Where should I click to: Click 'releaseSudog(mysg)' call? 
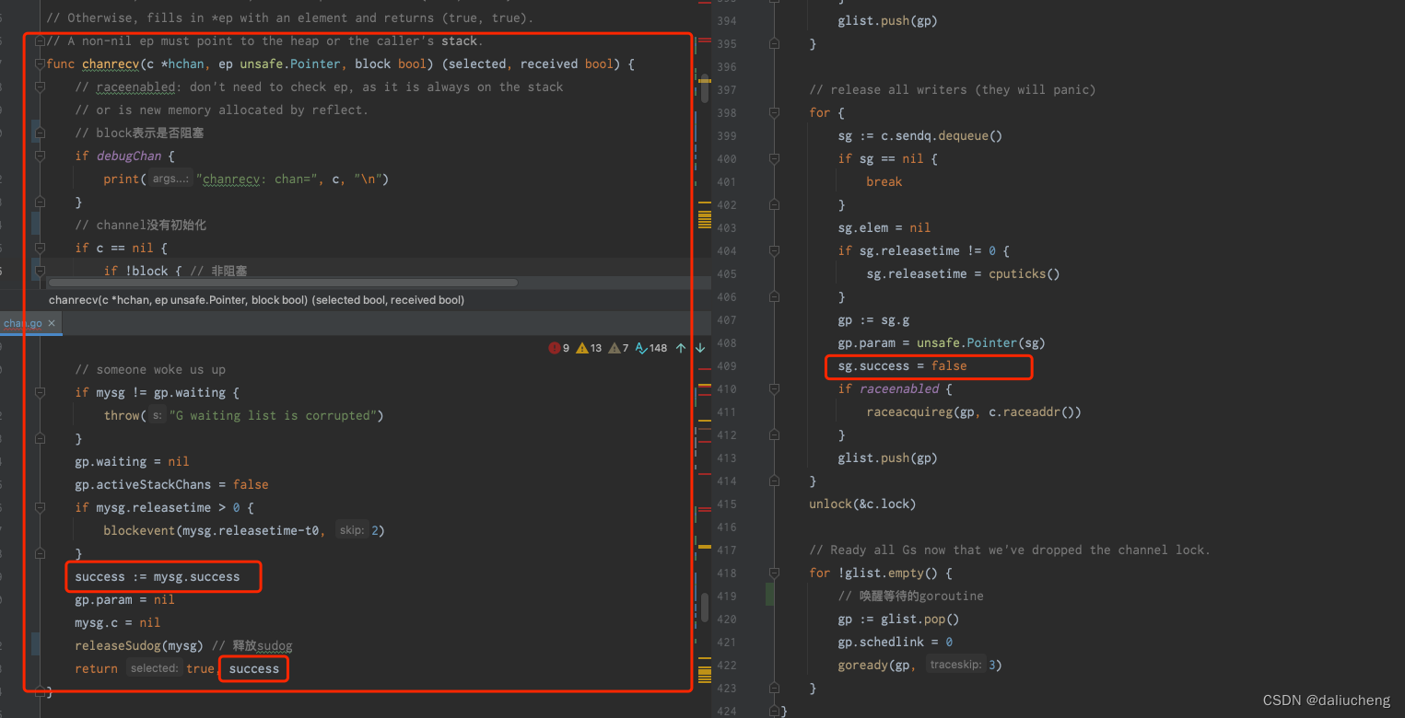[x=139, y=645]
